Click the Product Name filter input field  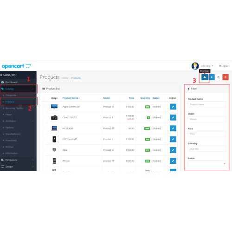[x=207, y=104]
